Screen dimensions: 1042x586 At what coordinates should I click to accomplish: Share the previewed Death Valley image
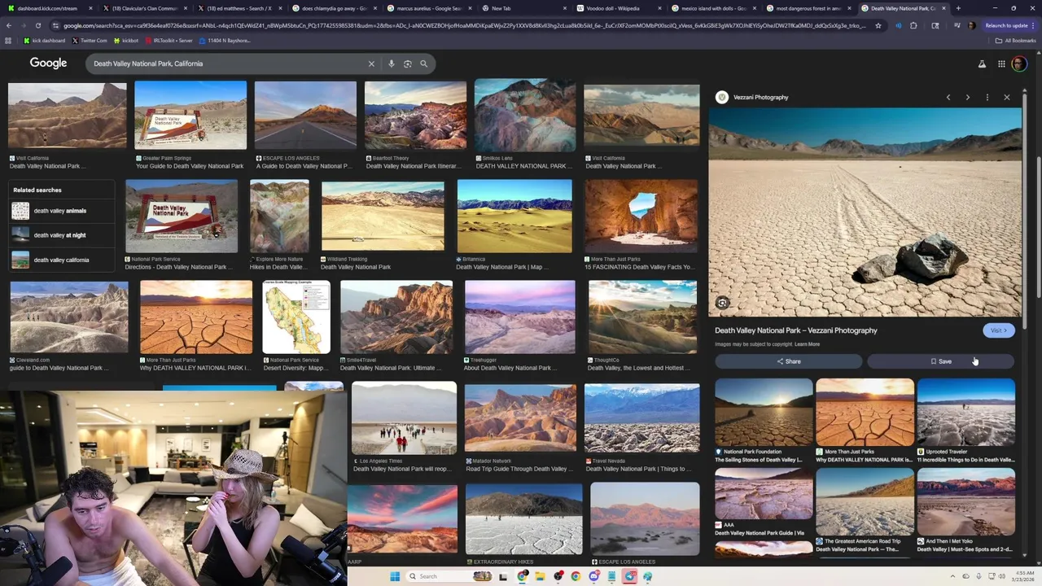point(788,361)
